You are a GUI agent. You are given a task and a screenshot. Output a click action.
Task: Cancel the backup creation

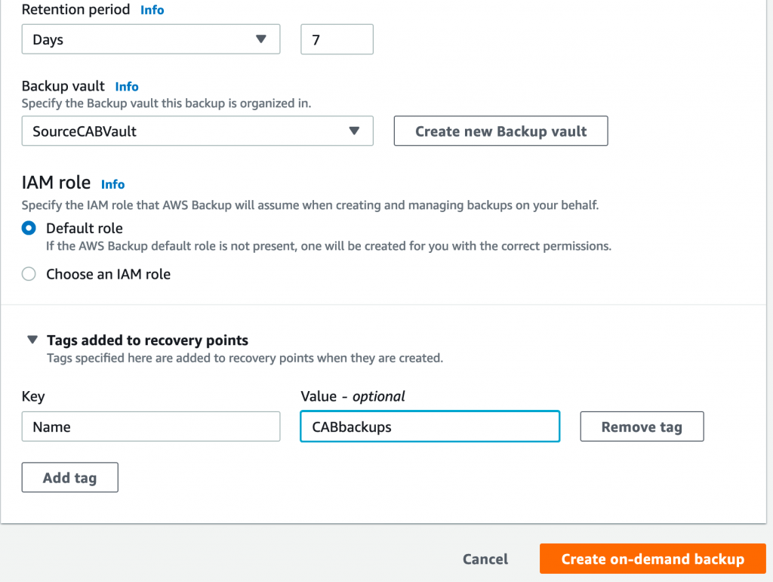(485, 559)
